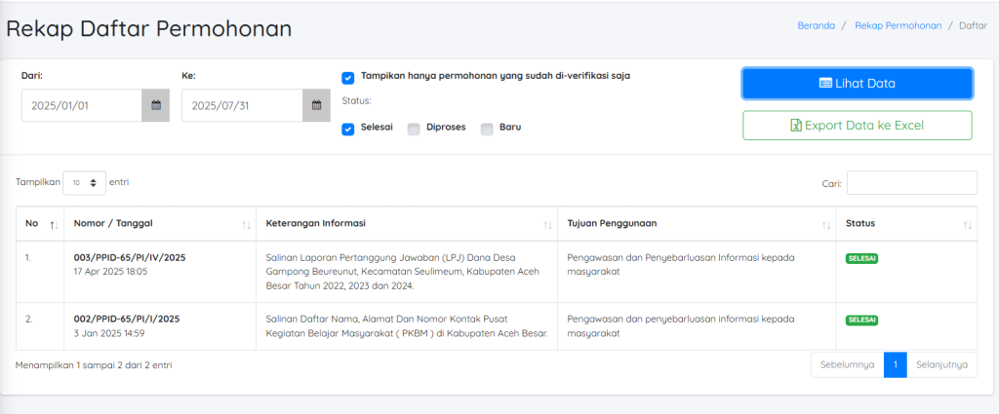The height and width of the screenshot is (414, 999).
Task: Go to Beranda breadcrumb link
Action: click(x=817, y=26)
